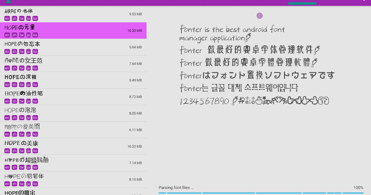Select the font name beside 5.49 MB
Screen dimensions: 371x195
[x=21, y=77]
